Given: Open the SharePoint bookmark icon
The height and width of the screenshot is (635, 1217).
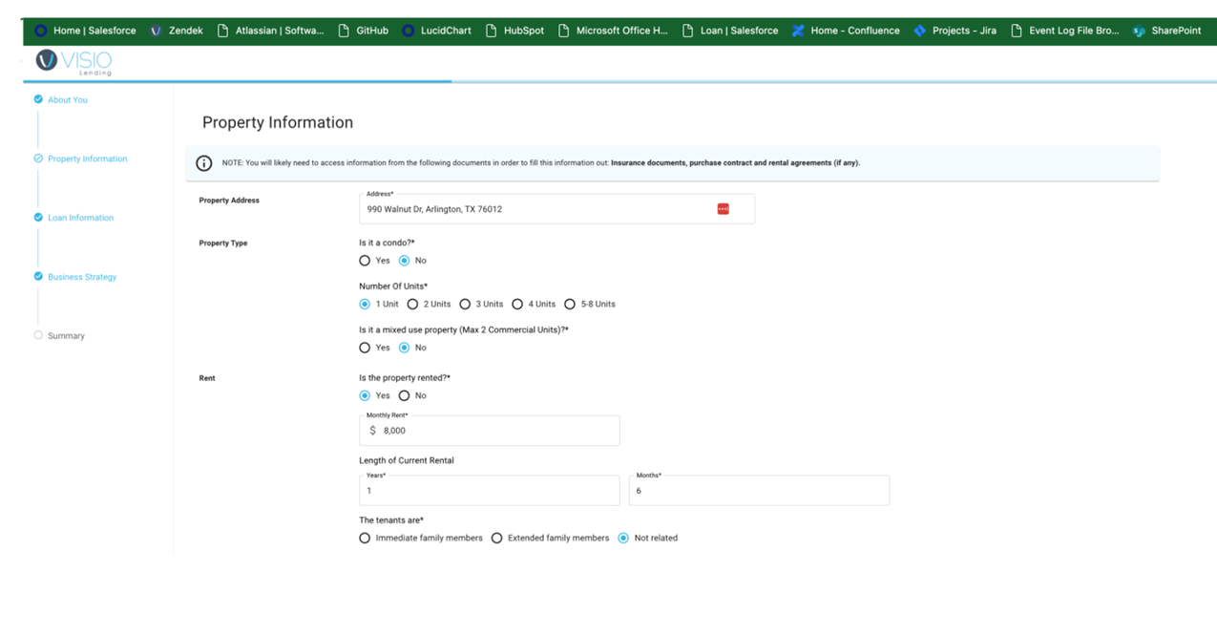Looking at the screenshot, I should coord(1139,31).
